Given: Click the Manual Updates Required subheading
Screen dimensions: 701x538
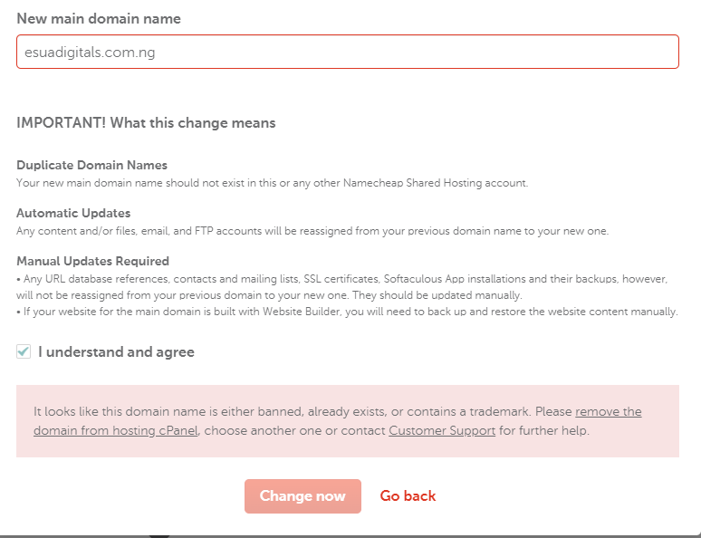Looking at the screenshot, I should point(93,261).
